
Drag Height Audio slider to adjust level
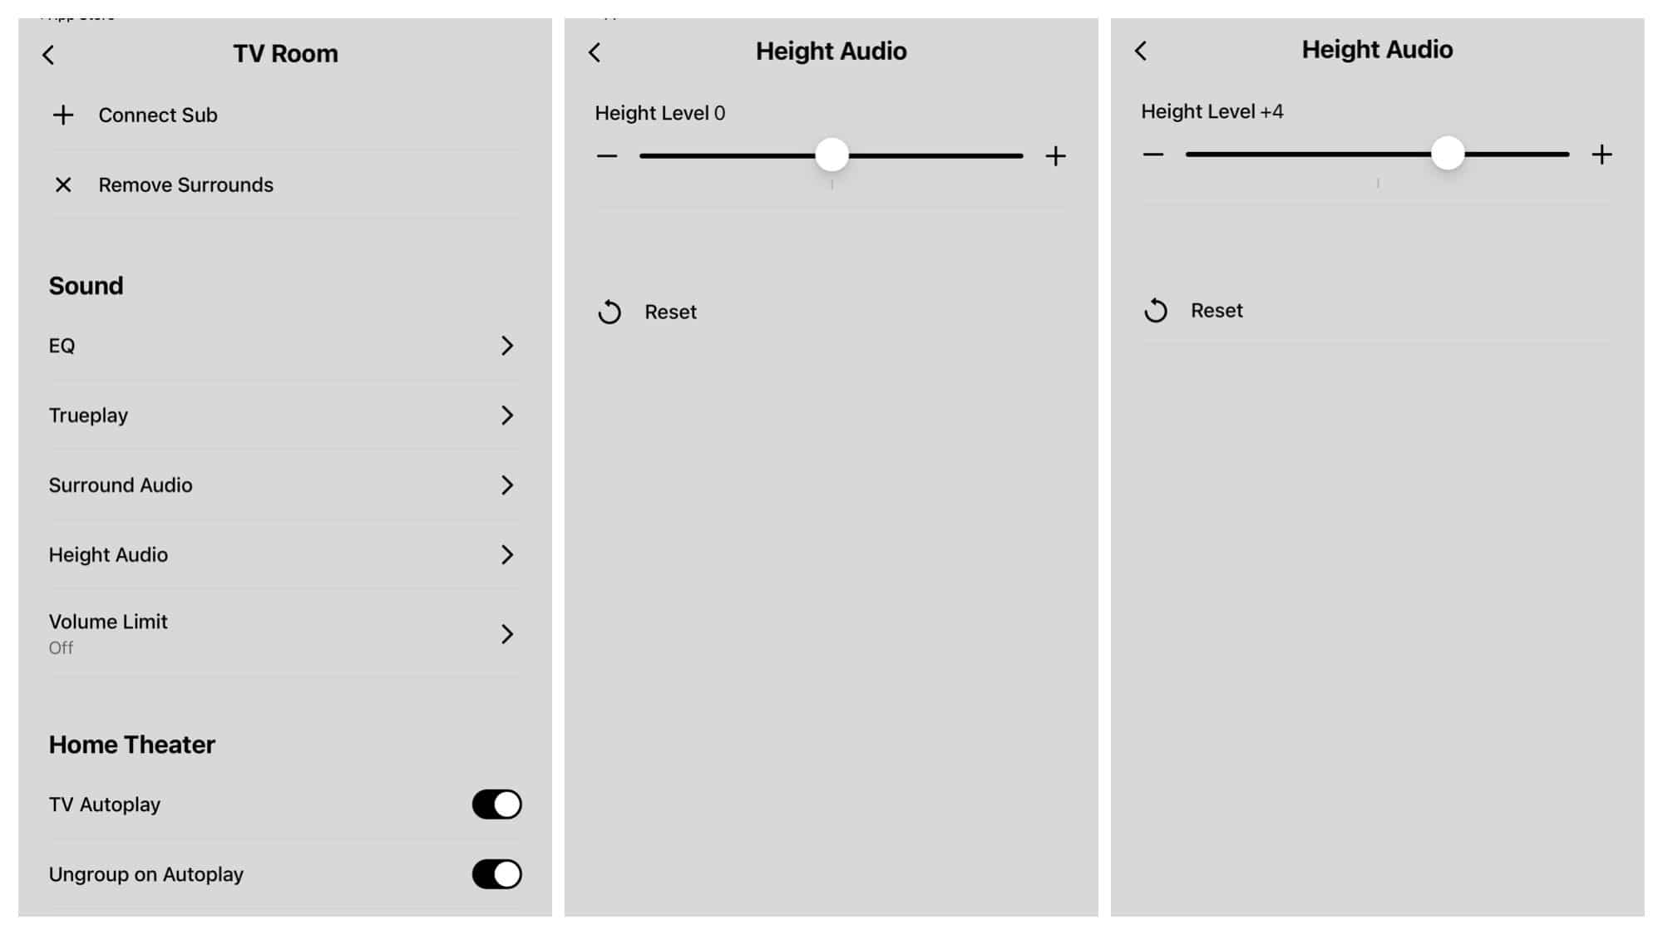831,154
